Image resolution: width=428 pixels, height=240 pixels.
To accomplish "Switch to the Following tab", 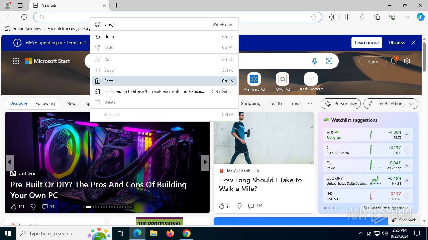I will pos(45,103).
